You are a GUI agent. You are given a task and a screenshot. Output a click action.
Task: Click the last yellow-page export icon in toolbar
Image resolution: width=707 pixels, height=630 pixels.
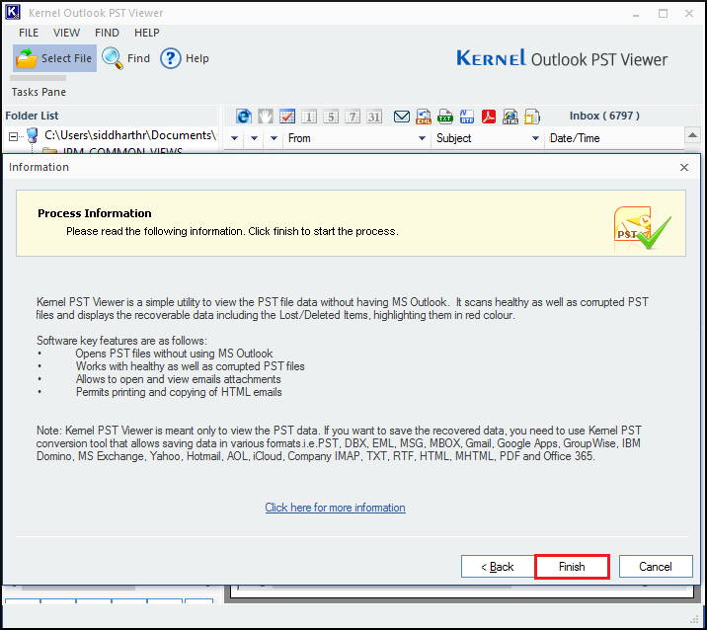pos(532,117)
